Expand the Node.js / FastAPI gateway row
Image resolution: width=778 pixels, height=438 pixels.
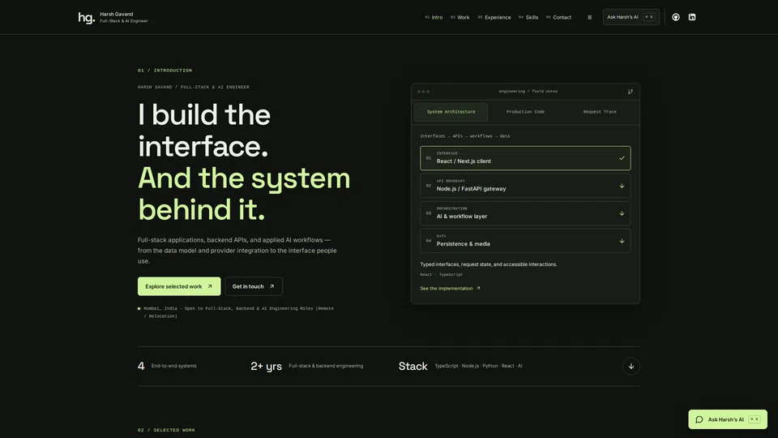[525, 186]
